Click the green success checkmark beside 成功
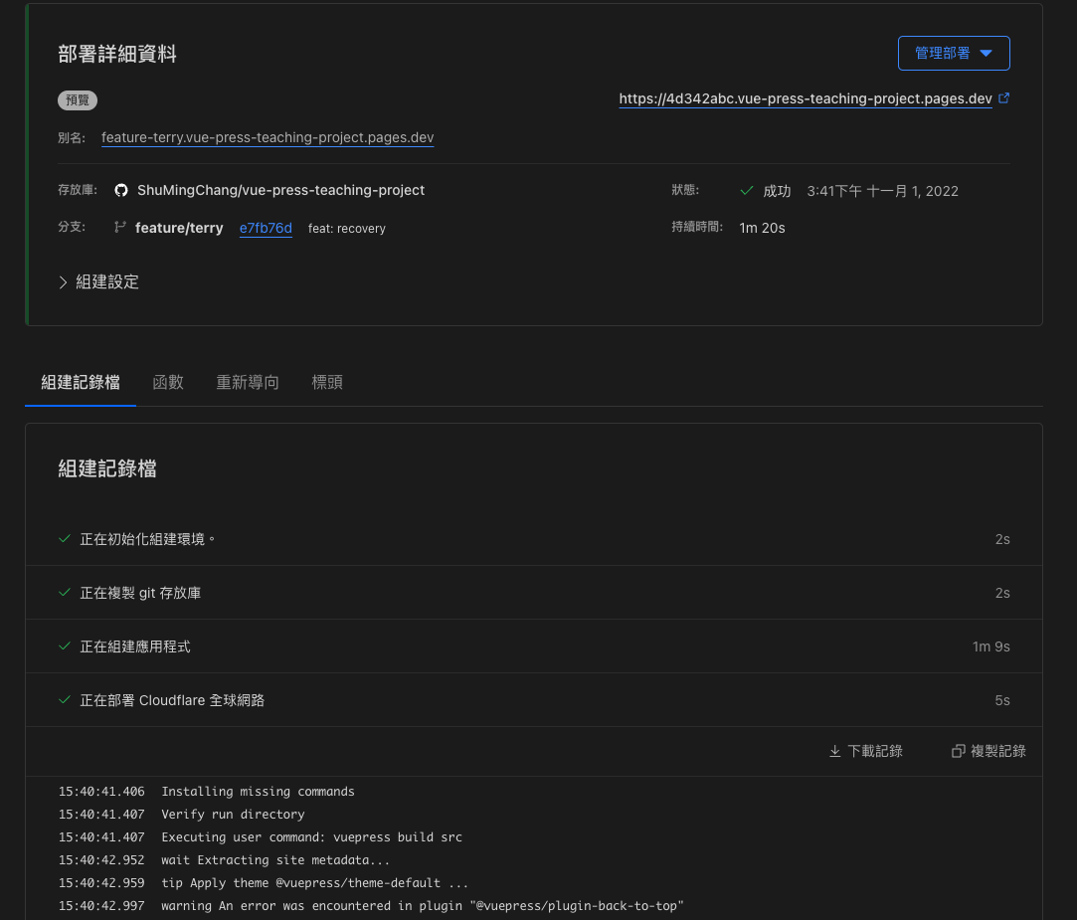Image resolution: width=1077 pixels, height=920 pixels. pos(747,190)
